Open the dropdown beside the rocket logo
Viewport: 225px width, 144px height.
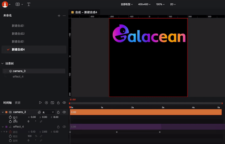[10, 4]
